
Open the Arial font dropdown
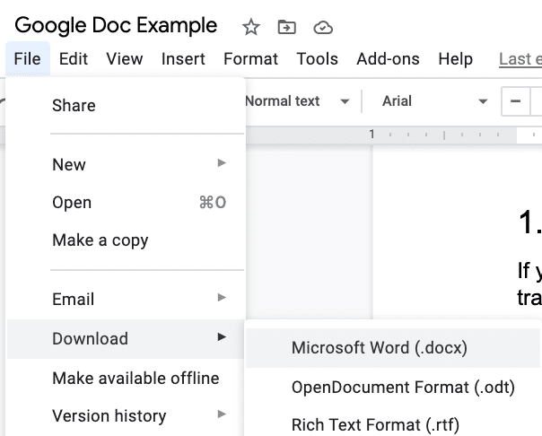pos(435,101)
